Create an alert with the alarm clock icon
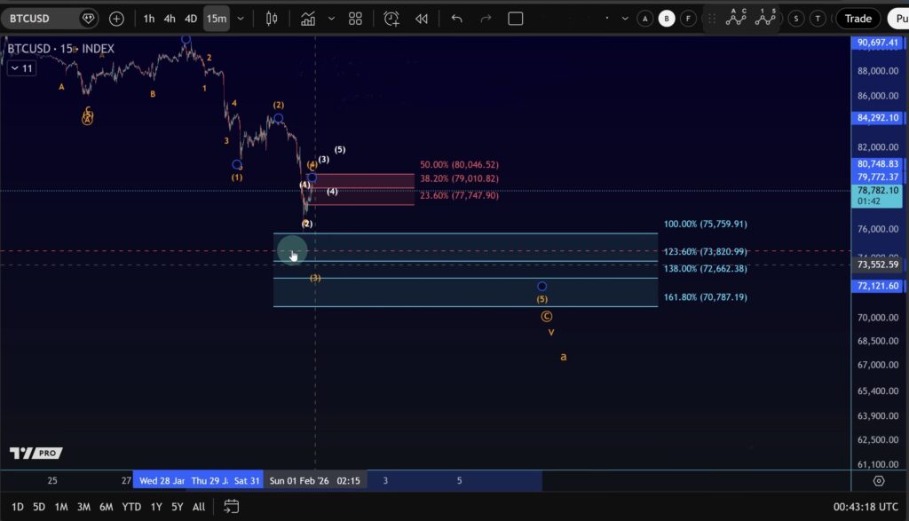 391,19
